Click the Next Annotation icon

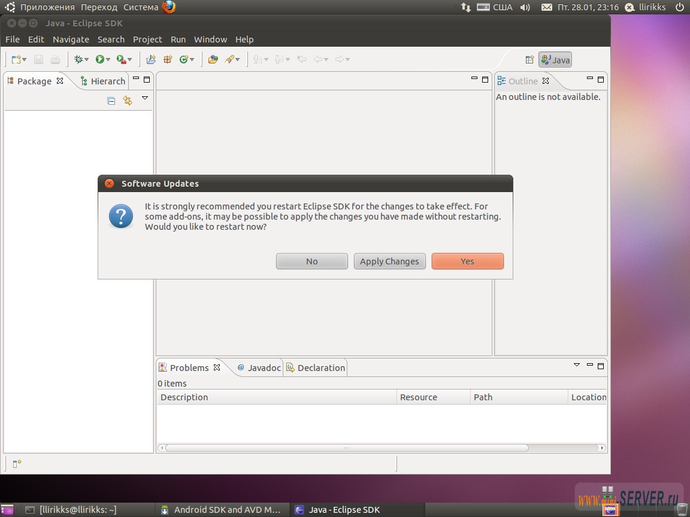[x=258, y=59]
